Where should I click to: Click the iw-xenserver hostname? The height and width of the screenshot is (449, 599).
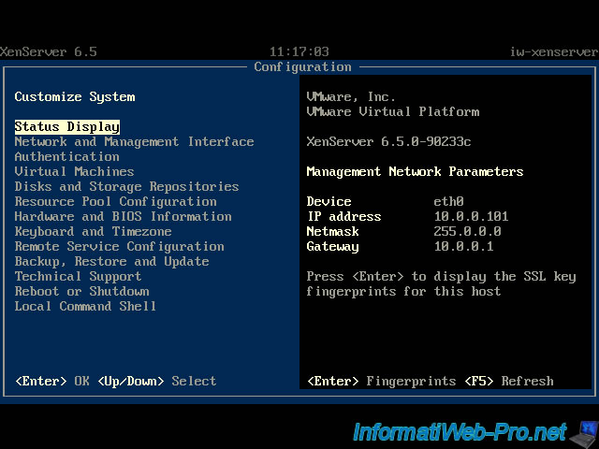(x=554, y=51)
